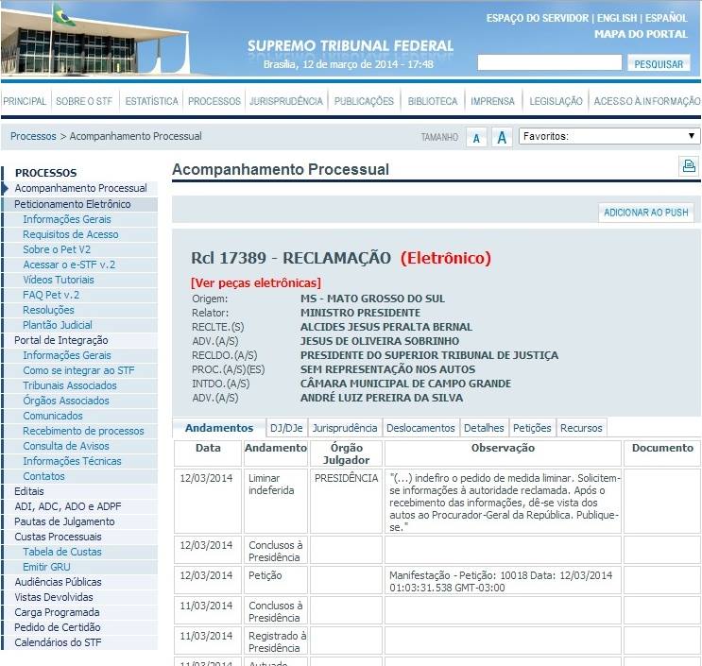Open Comunicados sidebar link
This screenshot has width=702, height=666.
click(52, 417)
